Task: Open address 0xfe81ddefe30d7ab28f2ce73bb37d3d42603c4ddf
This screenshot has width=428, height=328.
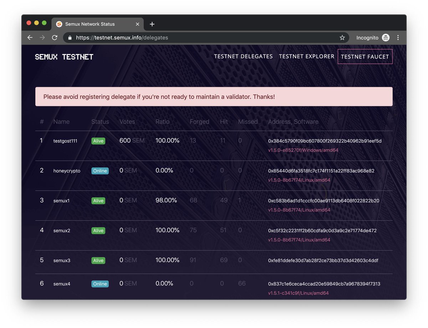Action: [x=323, y=260]
